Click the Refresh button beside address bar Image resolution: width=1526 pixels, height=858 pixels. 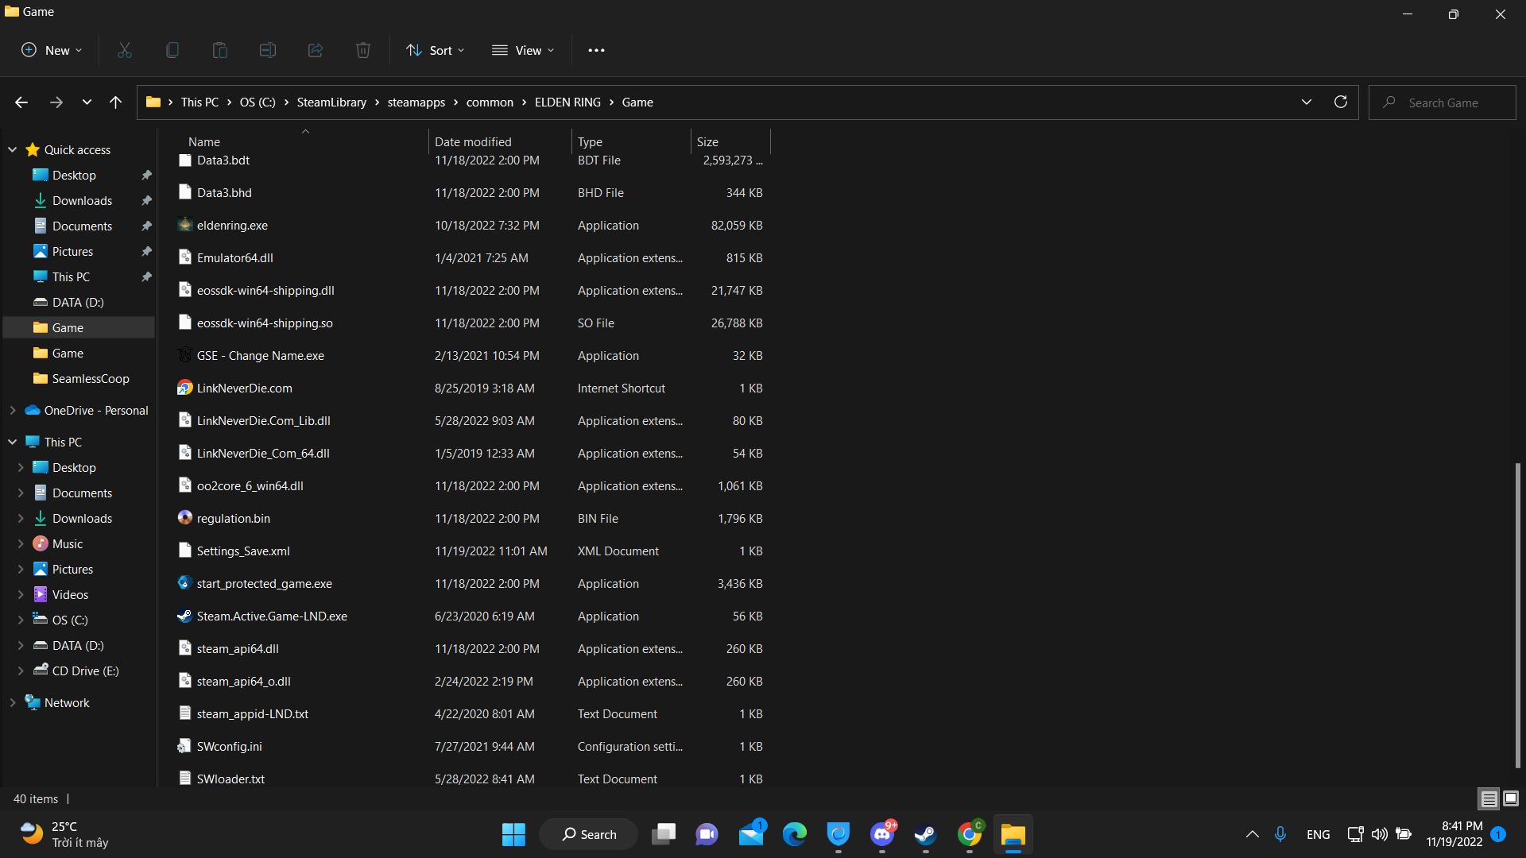click(1340, 102)
